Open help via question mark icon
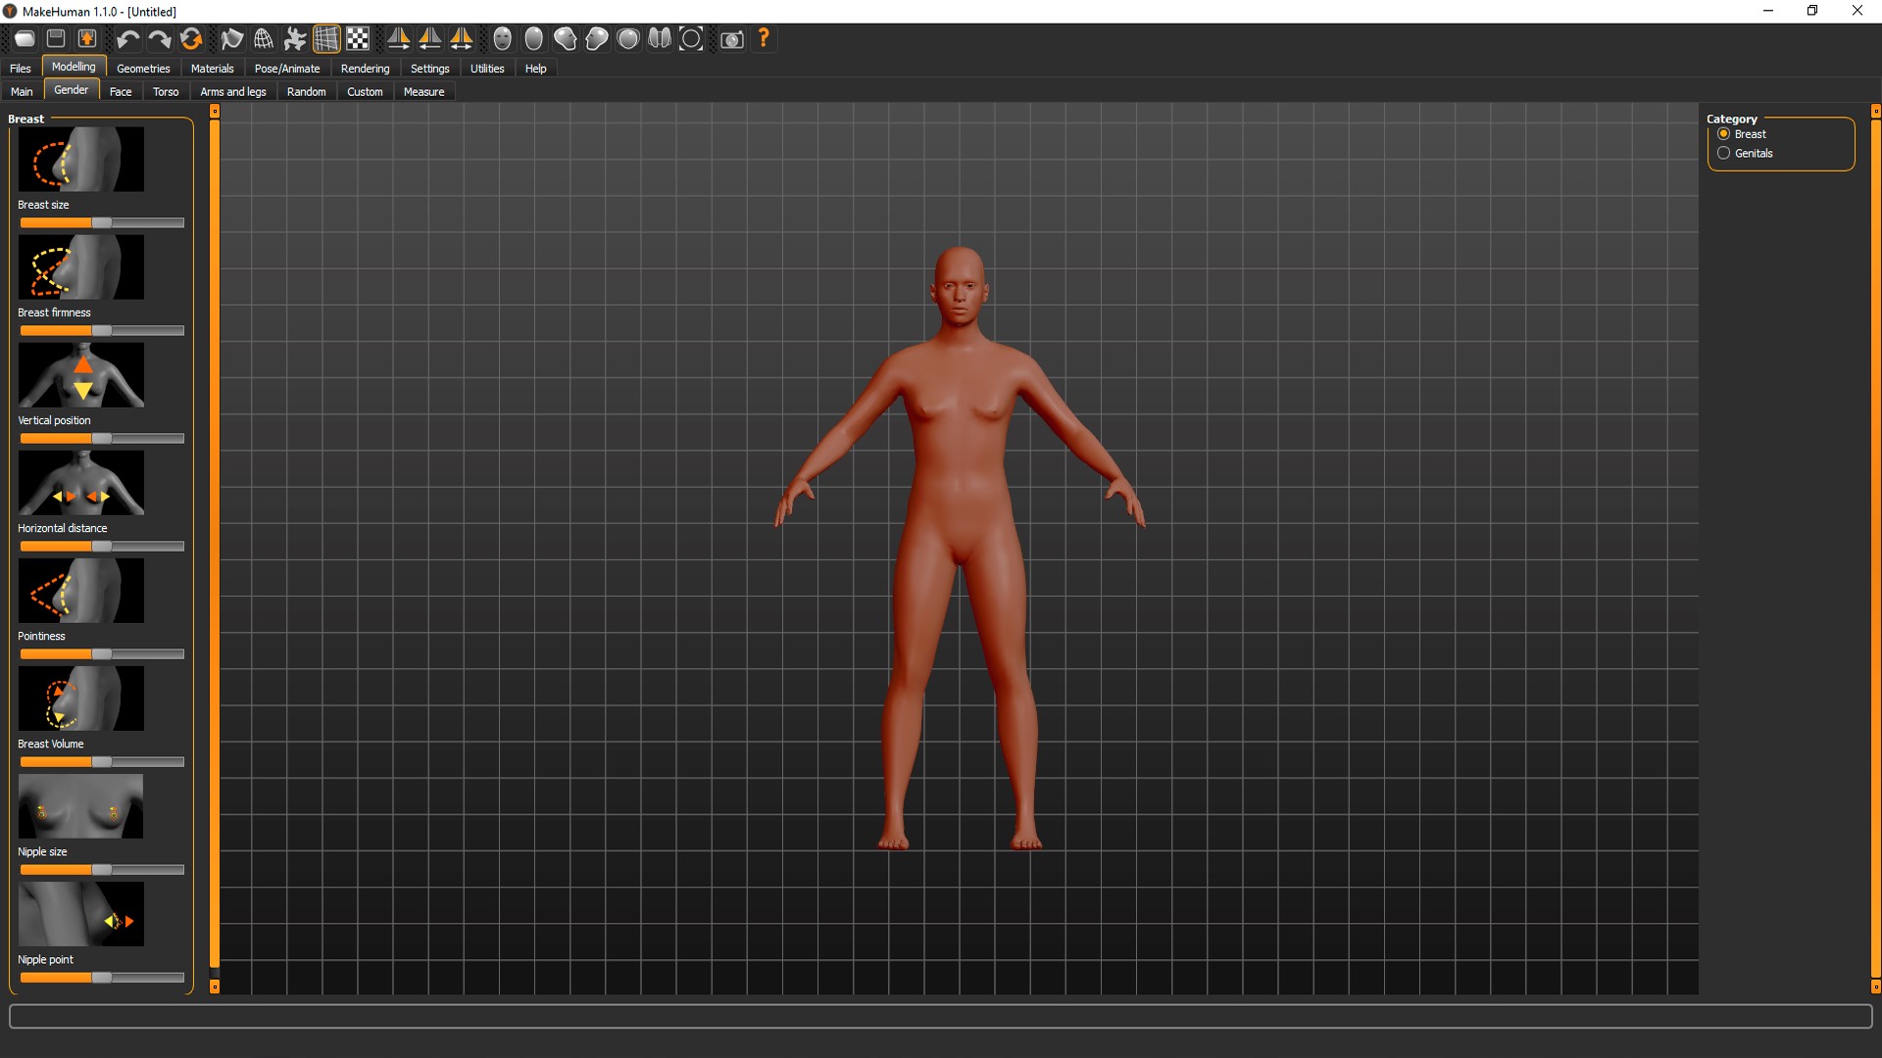Screen dimensions: 1882x1058 (x=764, y=39)
